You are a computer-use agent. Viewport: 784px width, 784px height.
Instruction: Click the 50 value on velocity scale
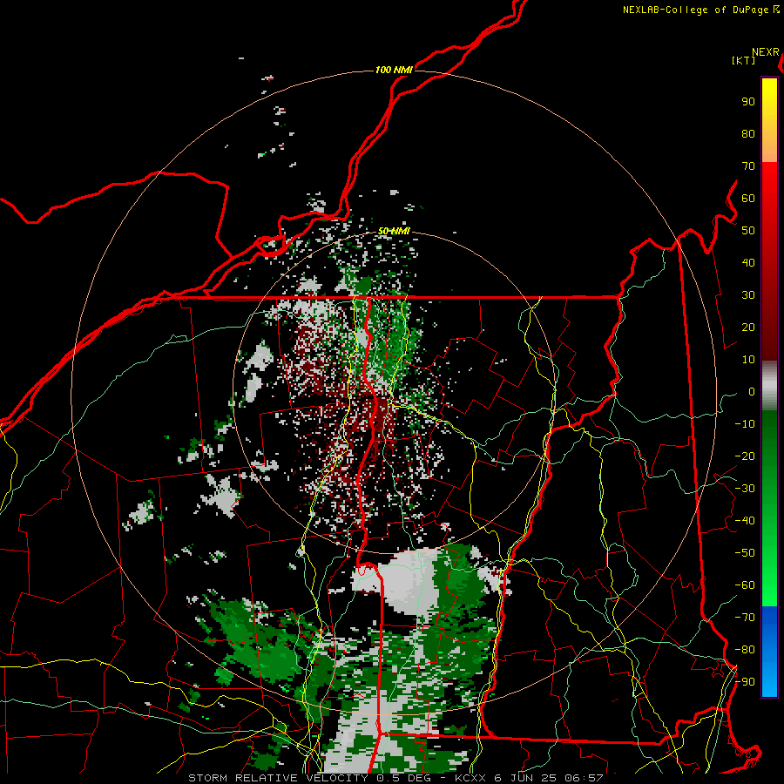point(748,231)
